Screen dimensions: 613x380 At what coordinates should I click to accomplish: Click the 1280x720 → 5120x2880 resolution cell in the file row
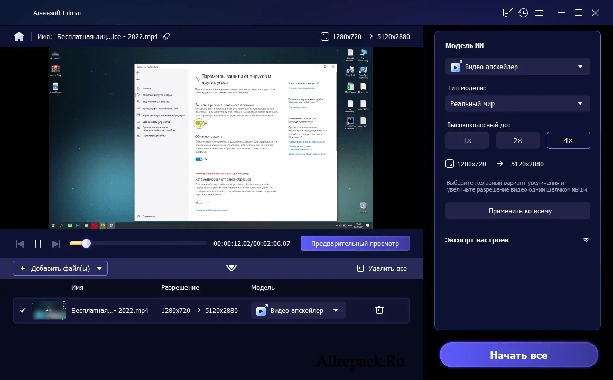click(x=199, y=311)
